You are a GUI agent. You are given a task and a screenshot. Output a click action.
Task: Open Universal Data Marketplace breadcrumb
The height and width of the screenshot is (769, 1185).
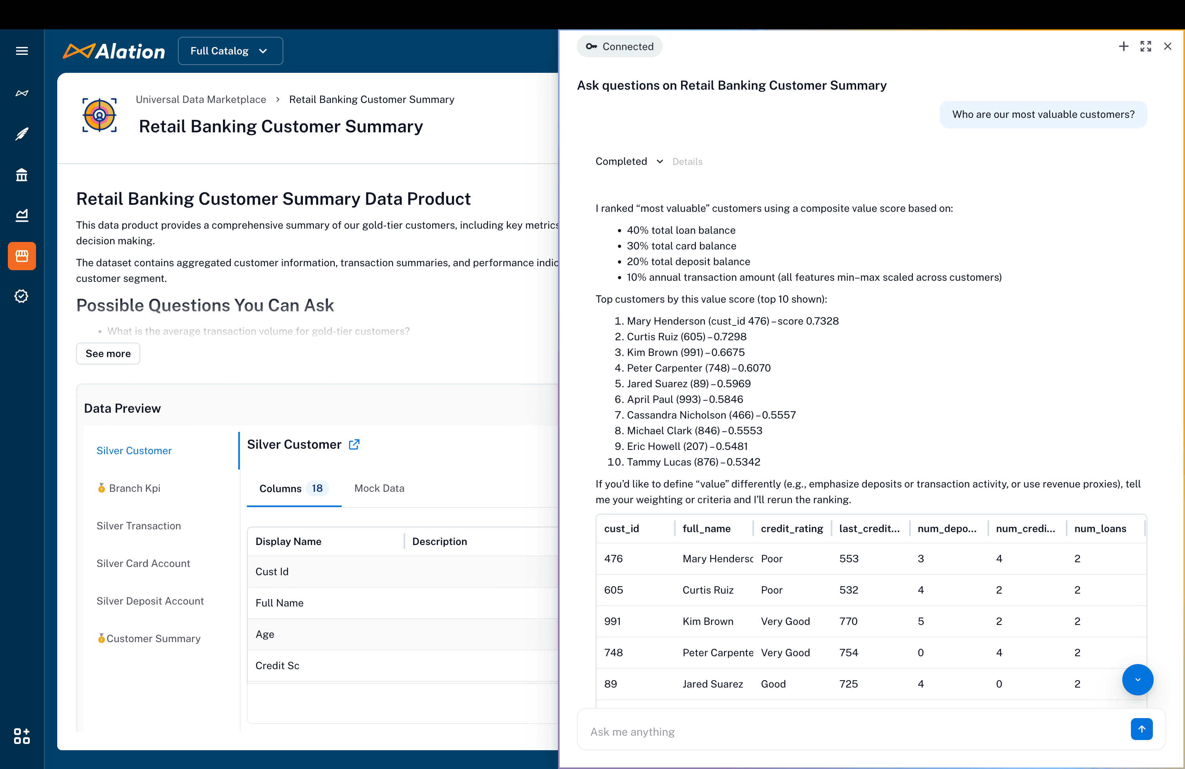click(x=201, y=99)
